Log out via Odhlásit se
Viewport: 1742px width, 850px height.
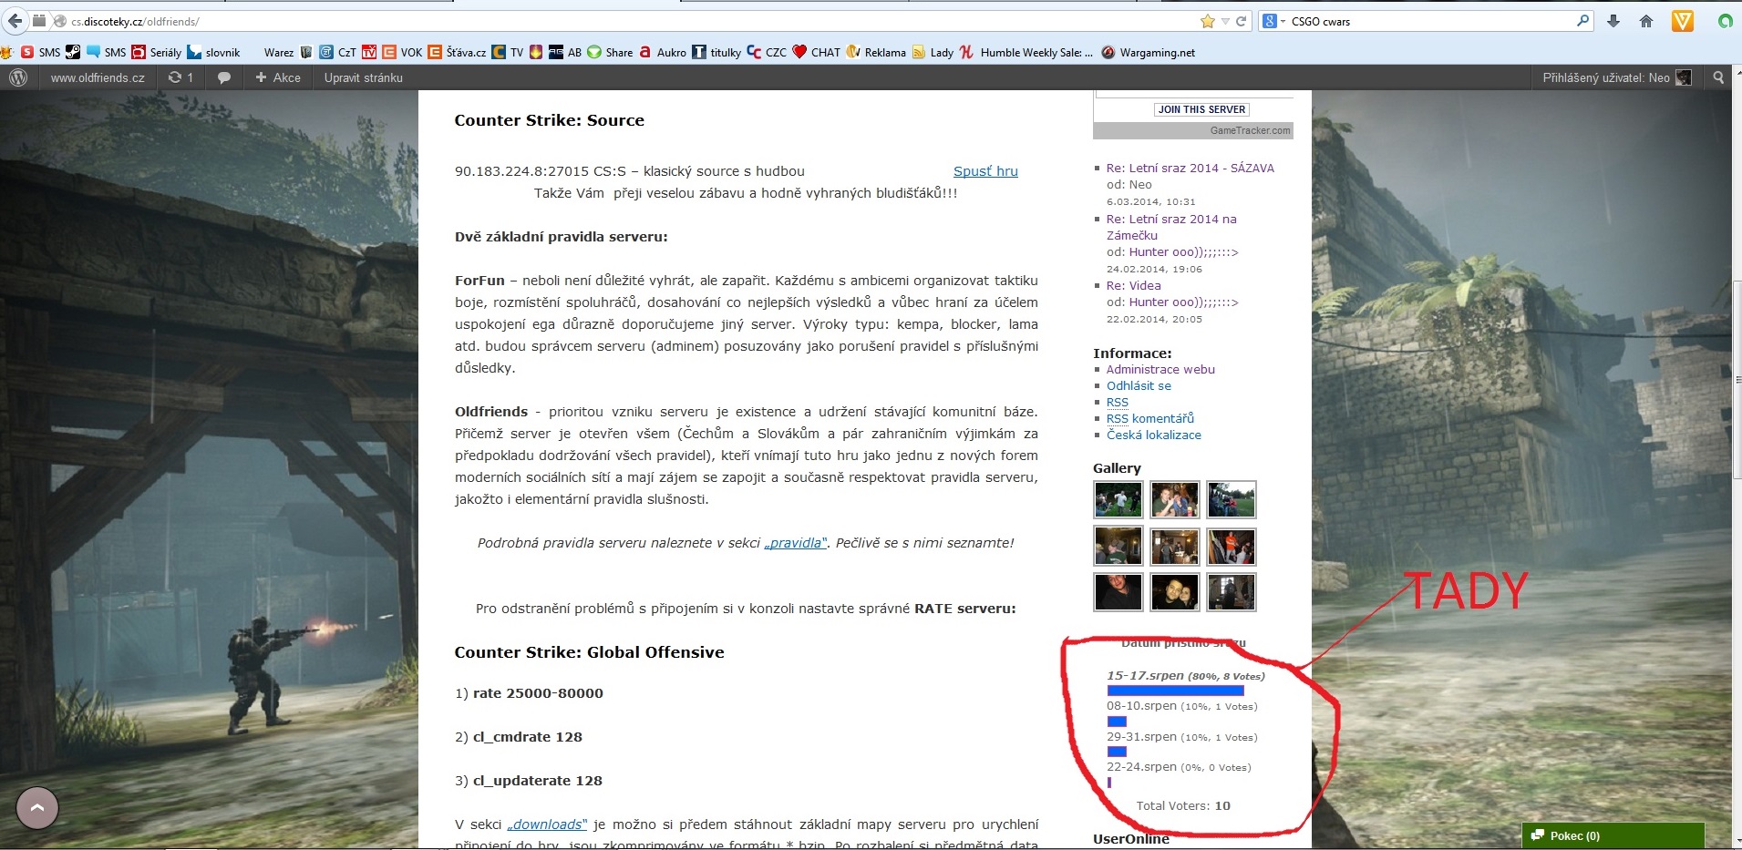click(x=1139, y=386)
